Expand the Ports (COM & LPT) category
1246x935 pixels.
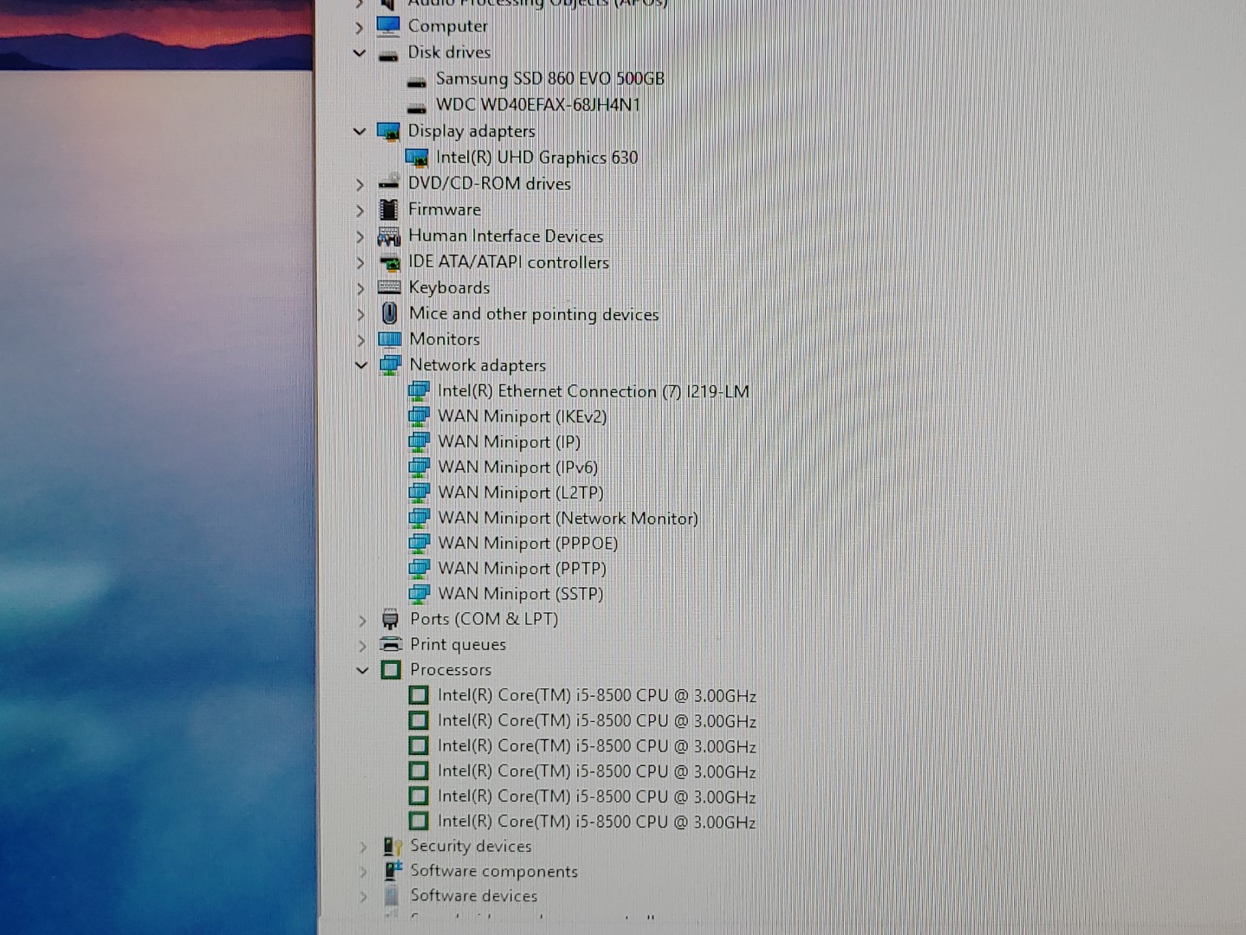click(361, 619)
